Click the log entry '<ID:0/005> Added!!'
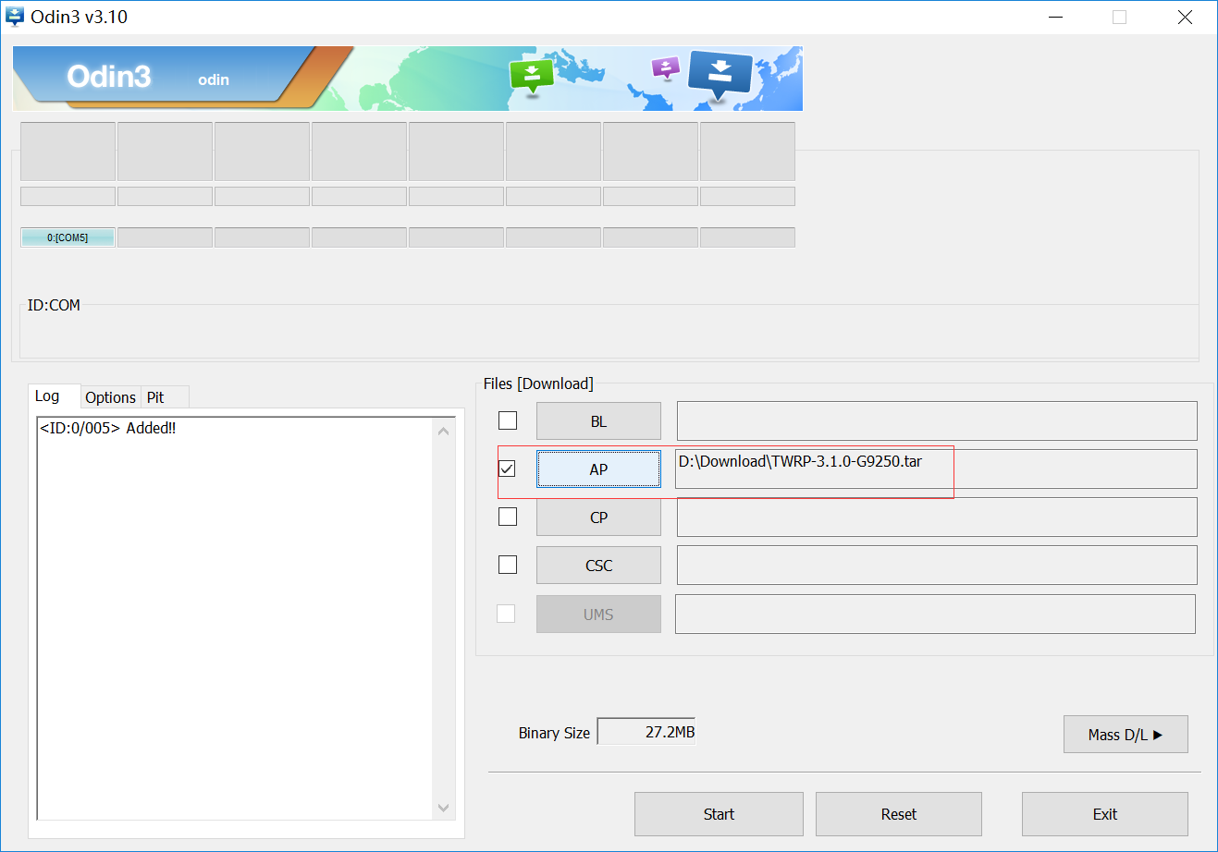The width and height of the screenshot is (1218, 852). pos(107,428)
